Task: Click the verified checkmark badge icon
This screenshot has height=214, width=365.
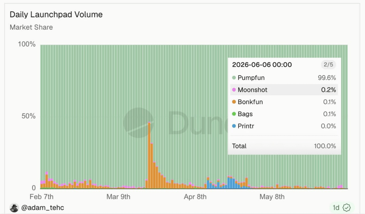Action: 346,208
